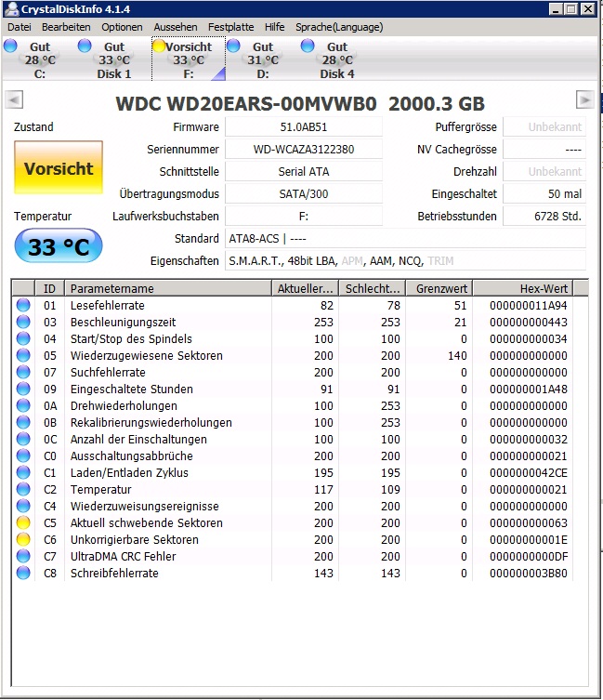Click blue status icon for Schreibfehlerrate
The image size is (603, 700).
click(23, 573)
